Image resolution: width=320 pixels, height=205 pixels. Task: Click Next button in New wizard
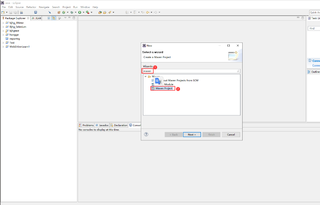tap(192, 135)
